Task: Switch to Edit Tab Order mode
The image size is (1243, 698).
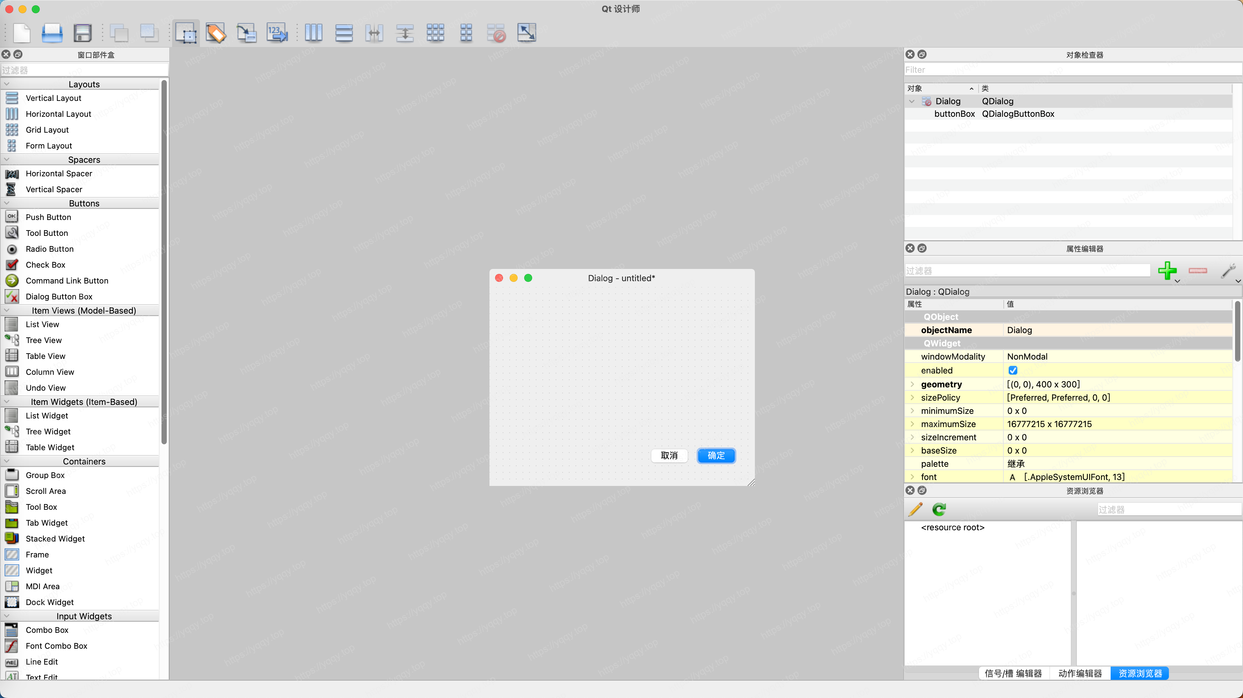Action: [277, 33]
